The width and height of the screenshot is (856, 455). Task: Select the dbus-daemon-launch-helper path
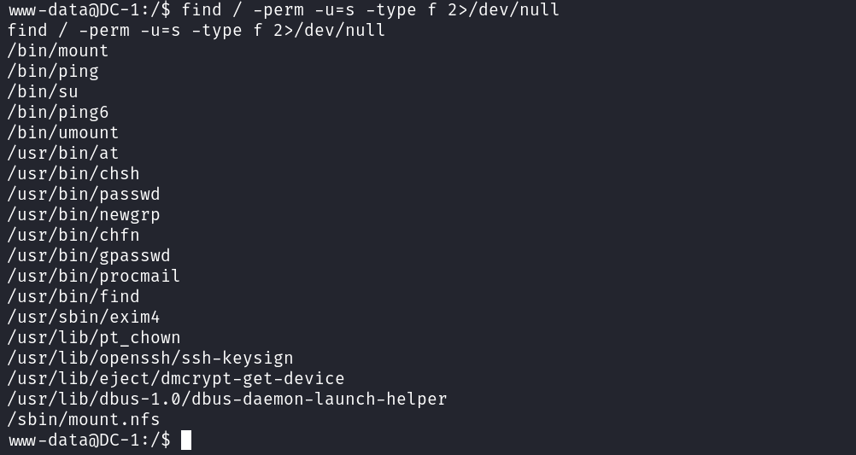tap(227, 399)
